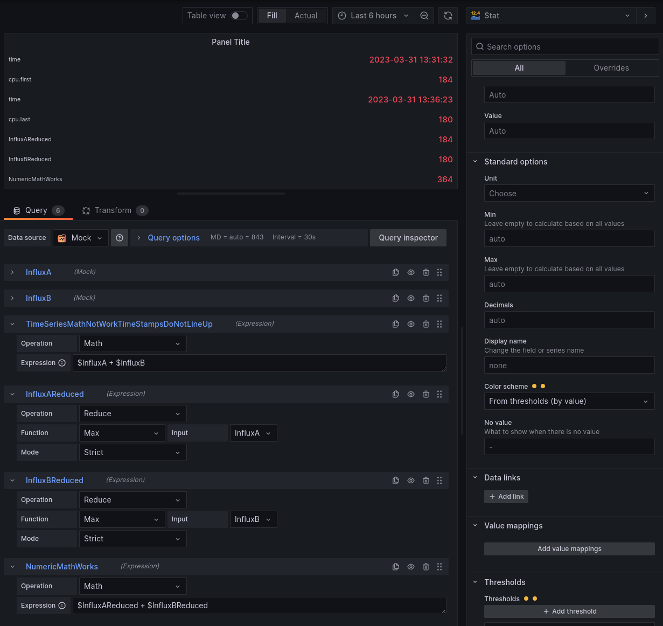Open the Unit Choose dropdown
This screenshot has height=626, width=663.
[569, 193]
